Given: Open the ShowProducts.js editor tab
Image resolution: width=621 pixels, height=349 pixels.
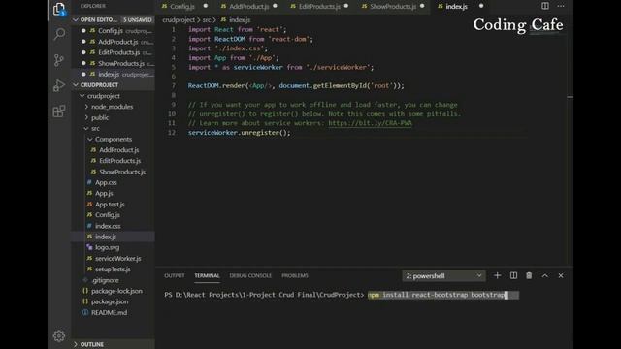Looking at the screenshot, I should point(393,7).
